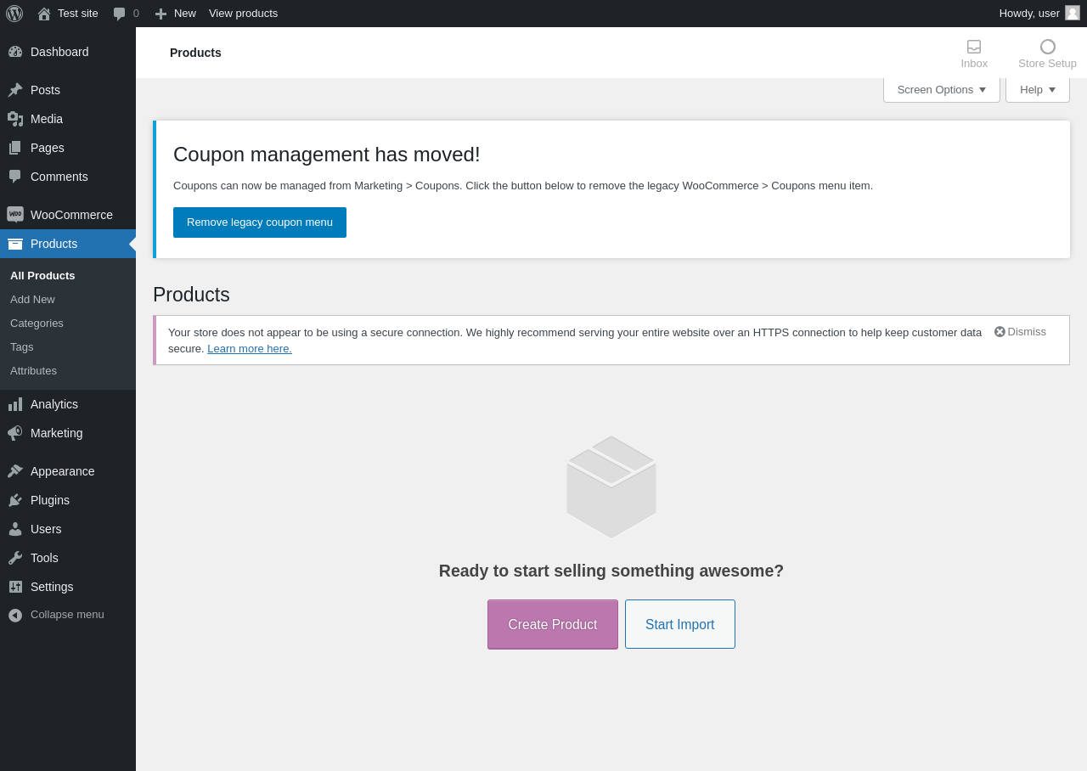The height and width of the screenshot is (771, 1087).
Task: Expand the Help dropdown
Action: pos(1037,90)
